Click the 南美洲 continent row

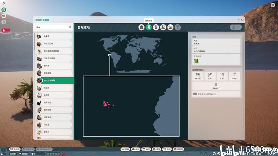click(216, 42)
